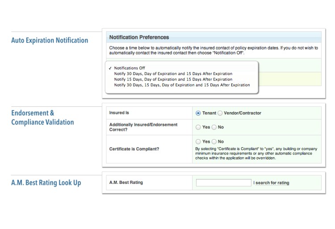Select the Tenant radio button
Screen dimensions: 335x229
click(198, 113)
